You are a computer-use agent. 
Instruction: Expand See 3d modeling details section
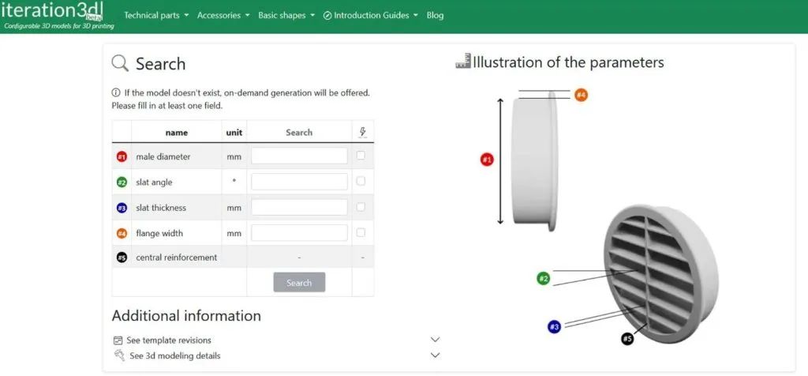click(435, 355)
